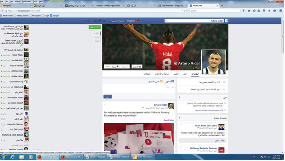Click the blue Post publish button

pyautogui.click(x=108, y=97)
